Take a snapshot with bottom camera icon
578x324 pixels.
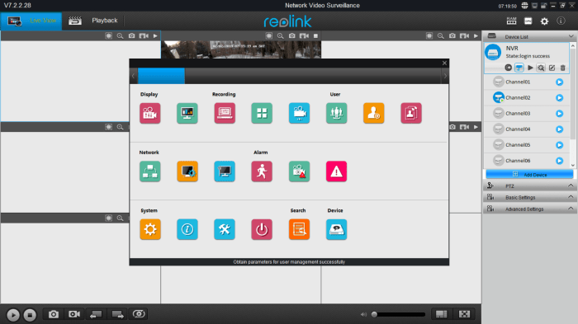pos(54,314)
